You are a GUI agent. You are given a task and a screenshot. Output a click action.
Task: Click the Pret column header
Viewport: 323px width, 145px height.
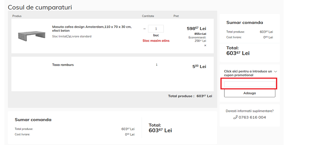coord(176,16)
